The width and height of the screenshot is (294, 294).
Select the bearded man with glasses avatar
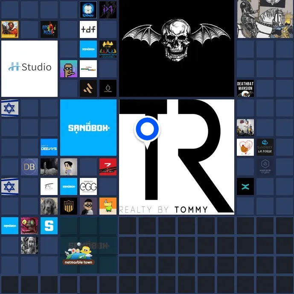88,206
